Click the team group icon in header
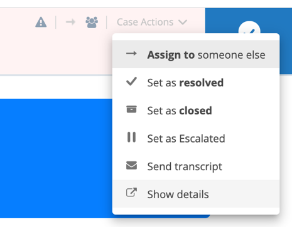Image resolution: width=292 pixels, height=227 pixels. pyautogui.click(x=92, y=22)
